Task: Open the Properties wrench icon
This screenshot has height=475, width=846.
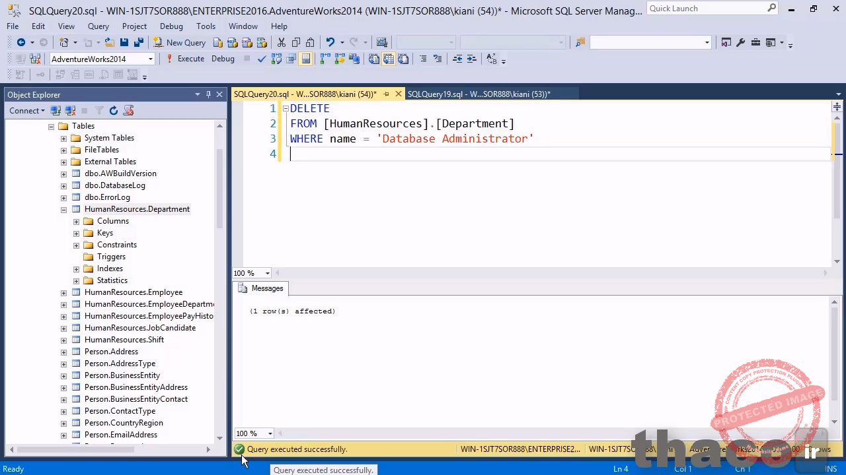Action: 741,42
